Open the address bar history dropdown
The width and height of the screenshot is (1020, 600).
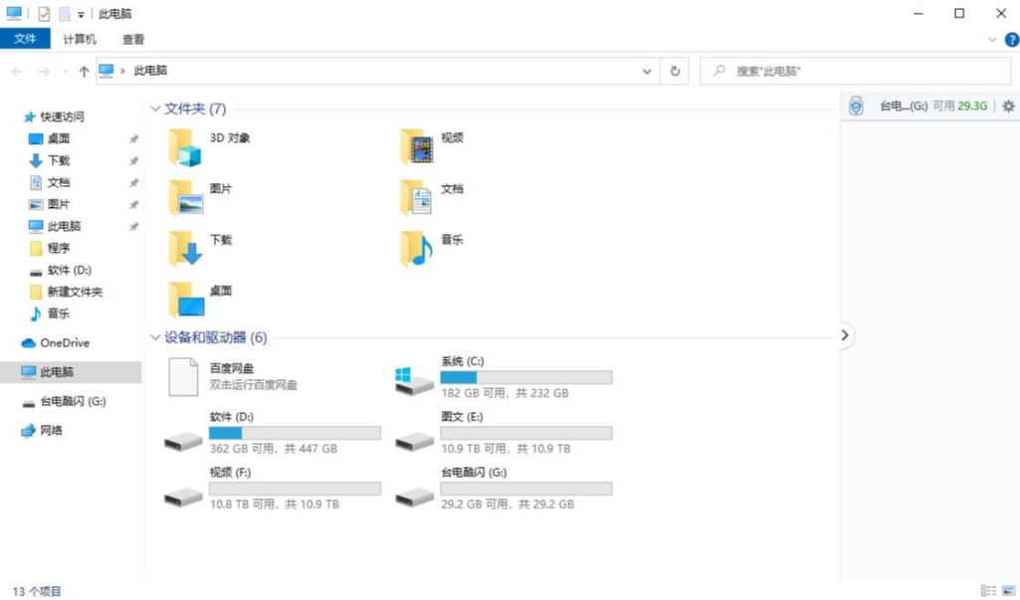tap(648, 72)
